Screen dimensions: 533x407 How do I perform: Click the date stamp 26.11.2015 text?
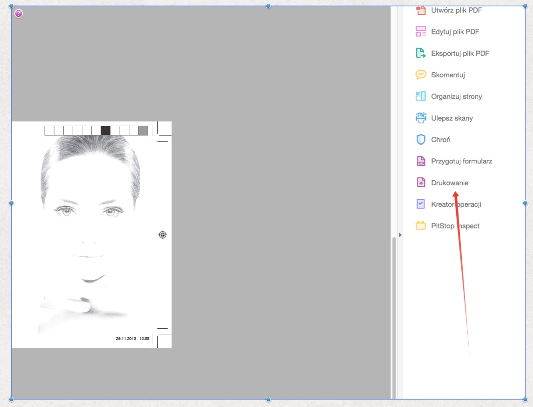(126, 339)
